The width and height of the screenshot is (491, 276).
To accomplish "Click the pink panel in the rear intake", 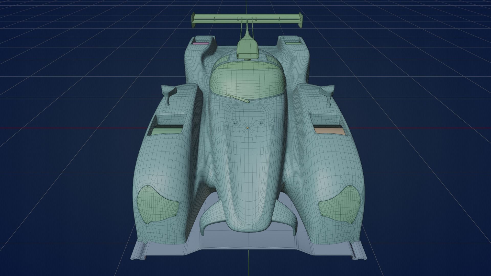I will click(200, 44).
